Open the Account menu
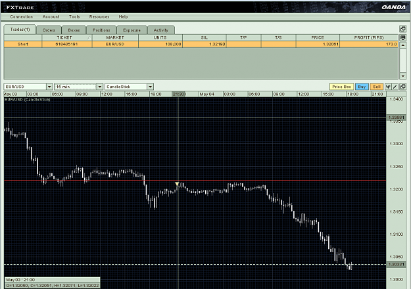 click(51, 17)
